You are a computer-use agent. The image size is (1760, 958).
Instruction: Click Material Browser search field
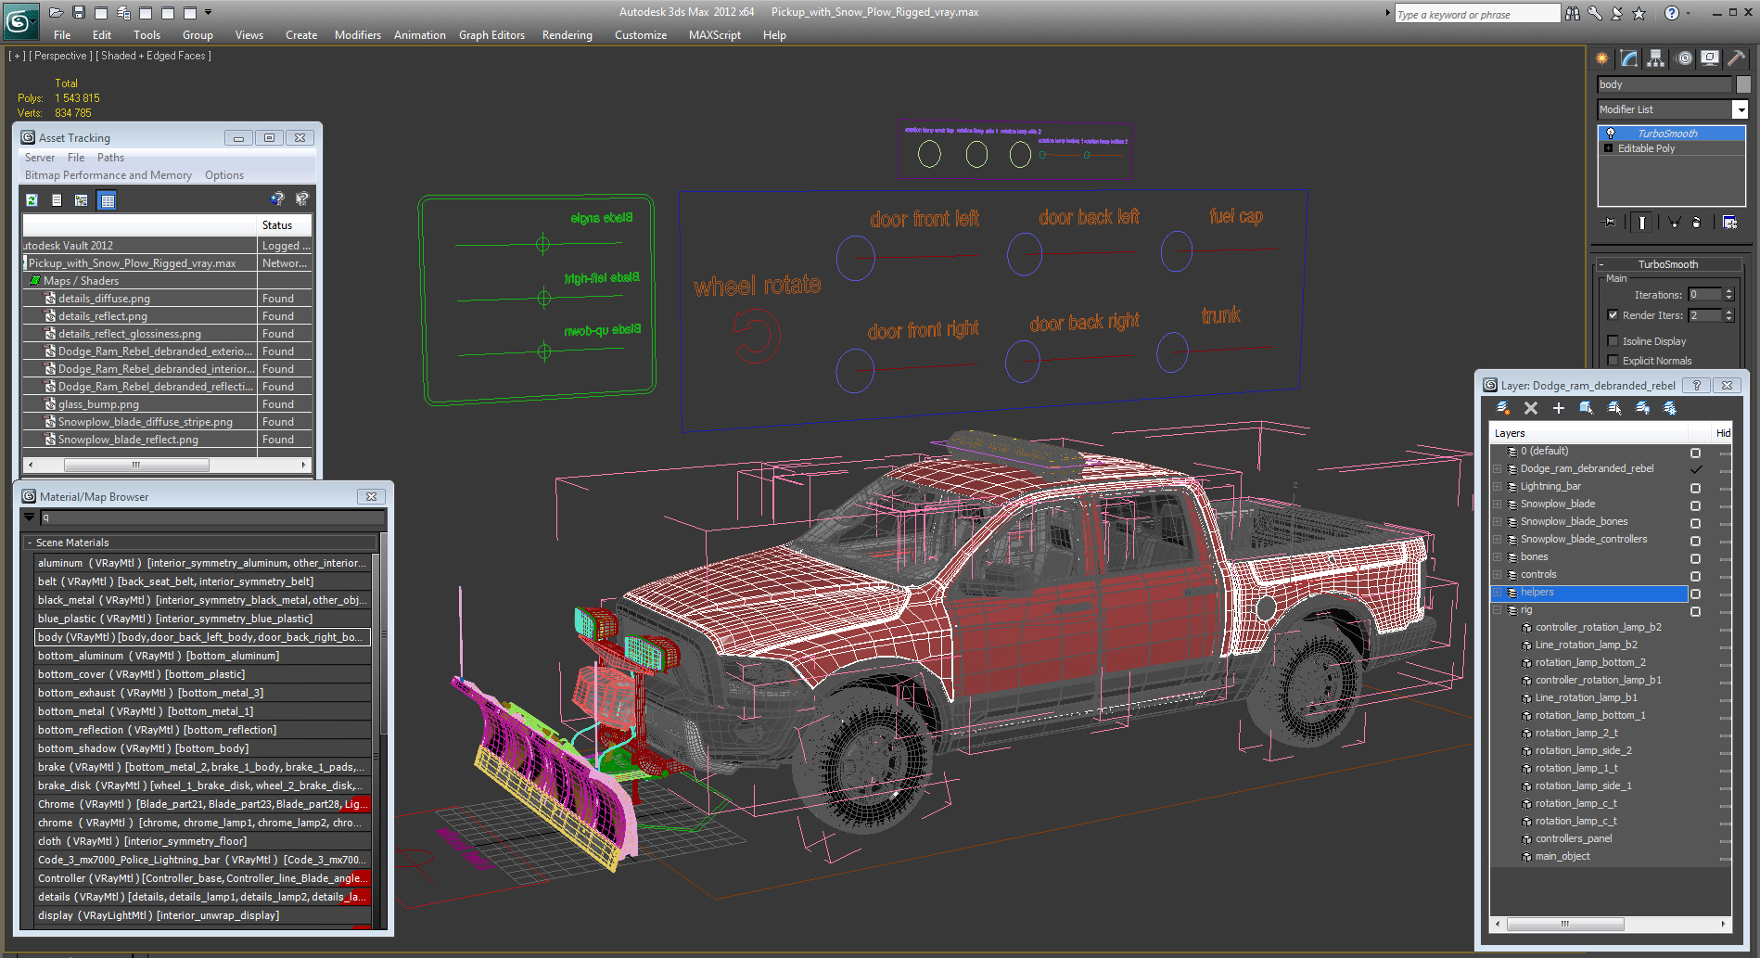pyautogui.click(x=211, y=517)
